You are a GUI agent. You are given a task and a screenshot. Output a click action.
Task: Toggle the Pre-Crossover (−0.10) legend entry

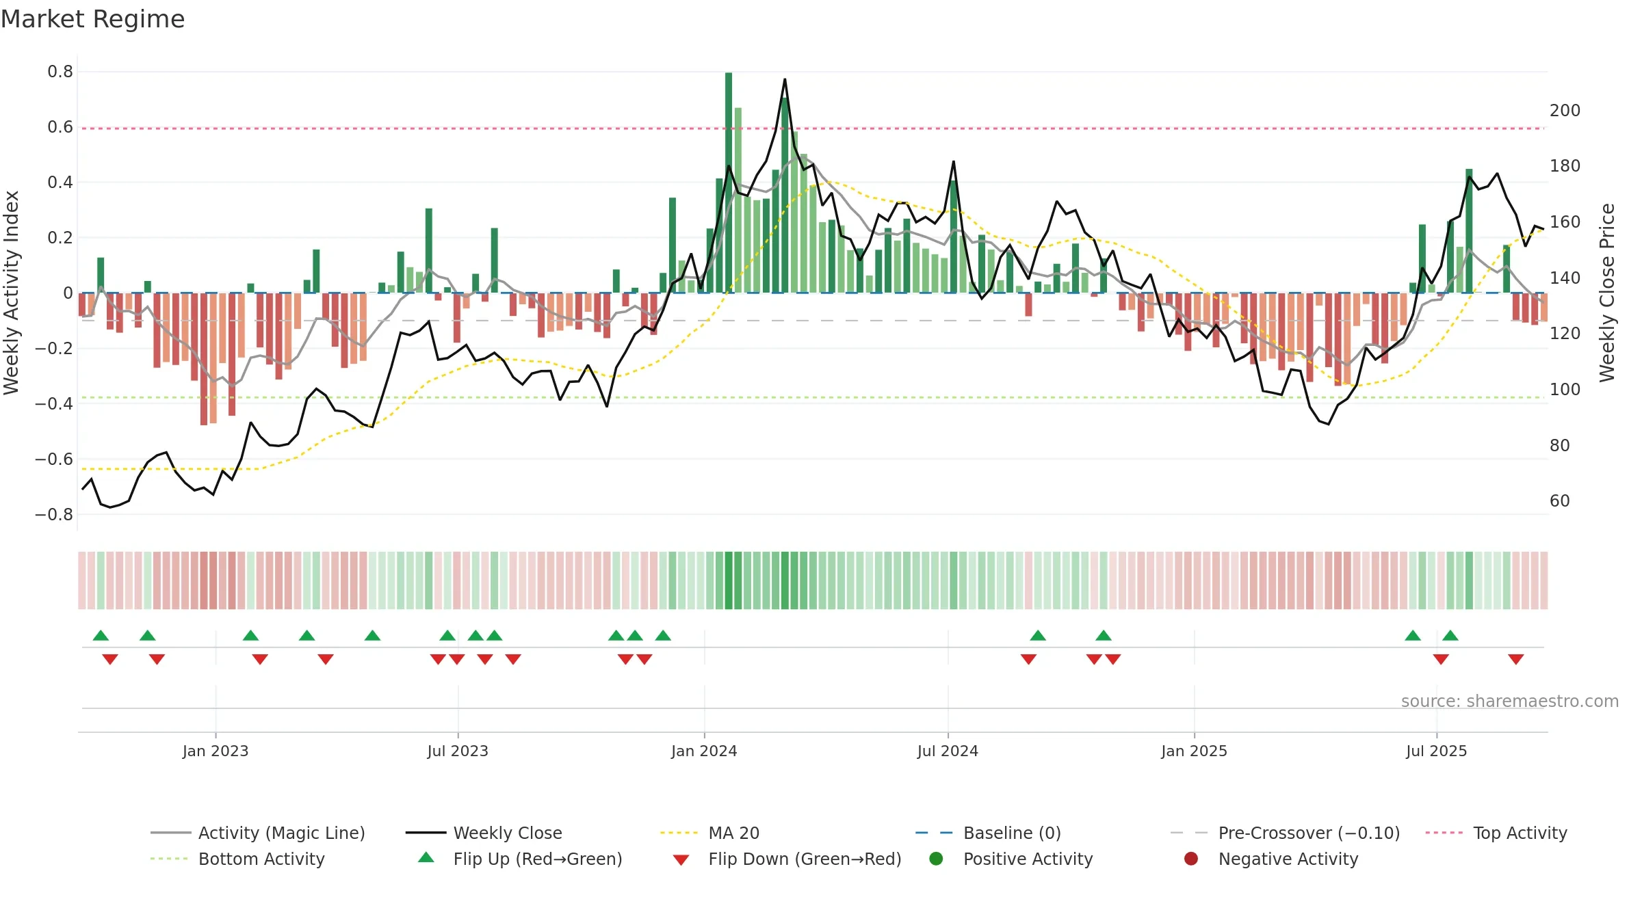click(x=1285, y=833)
